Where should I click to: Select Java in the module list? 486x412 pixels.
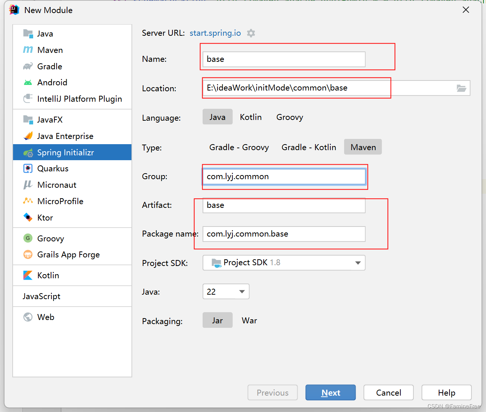72,34
